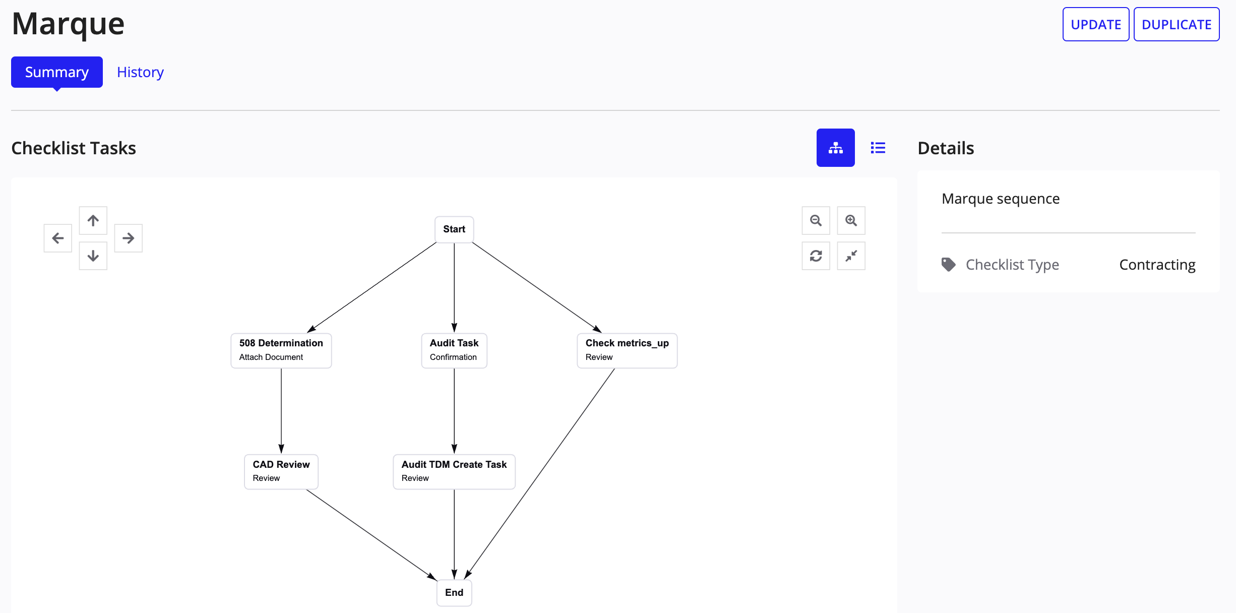Image resolution: width=1236 pixels, height=613 pixels.
Task: Select the Audit TDM Create Task node
Action: [x=454, y=471]
